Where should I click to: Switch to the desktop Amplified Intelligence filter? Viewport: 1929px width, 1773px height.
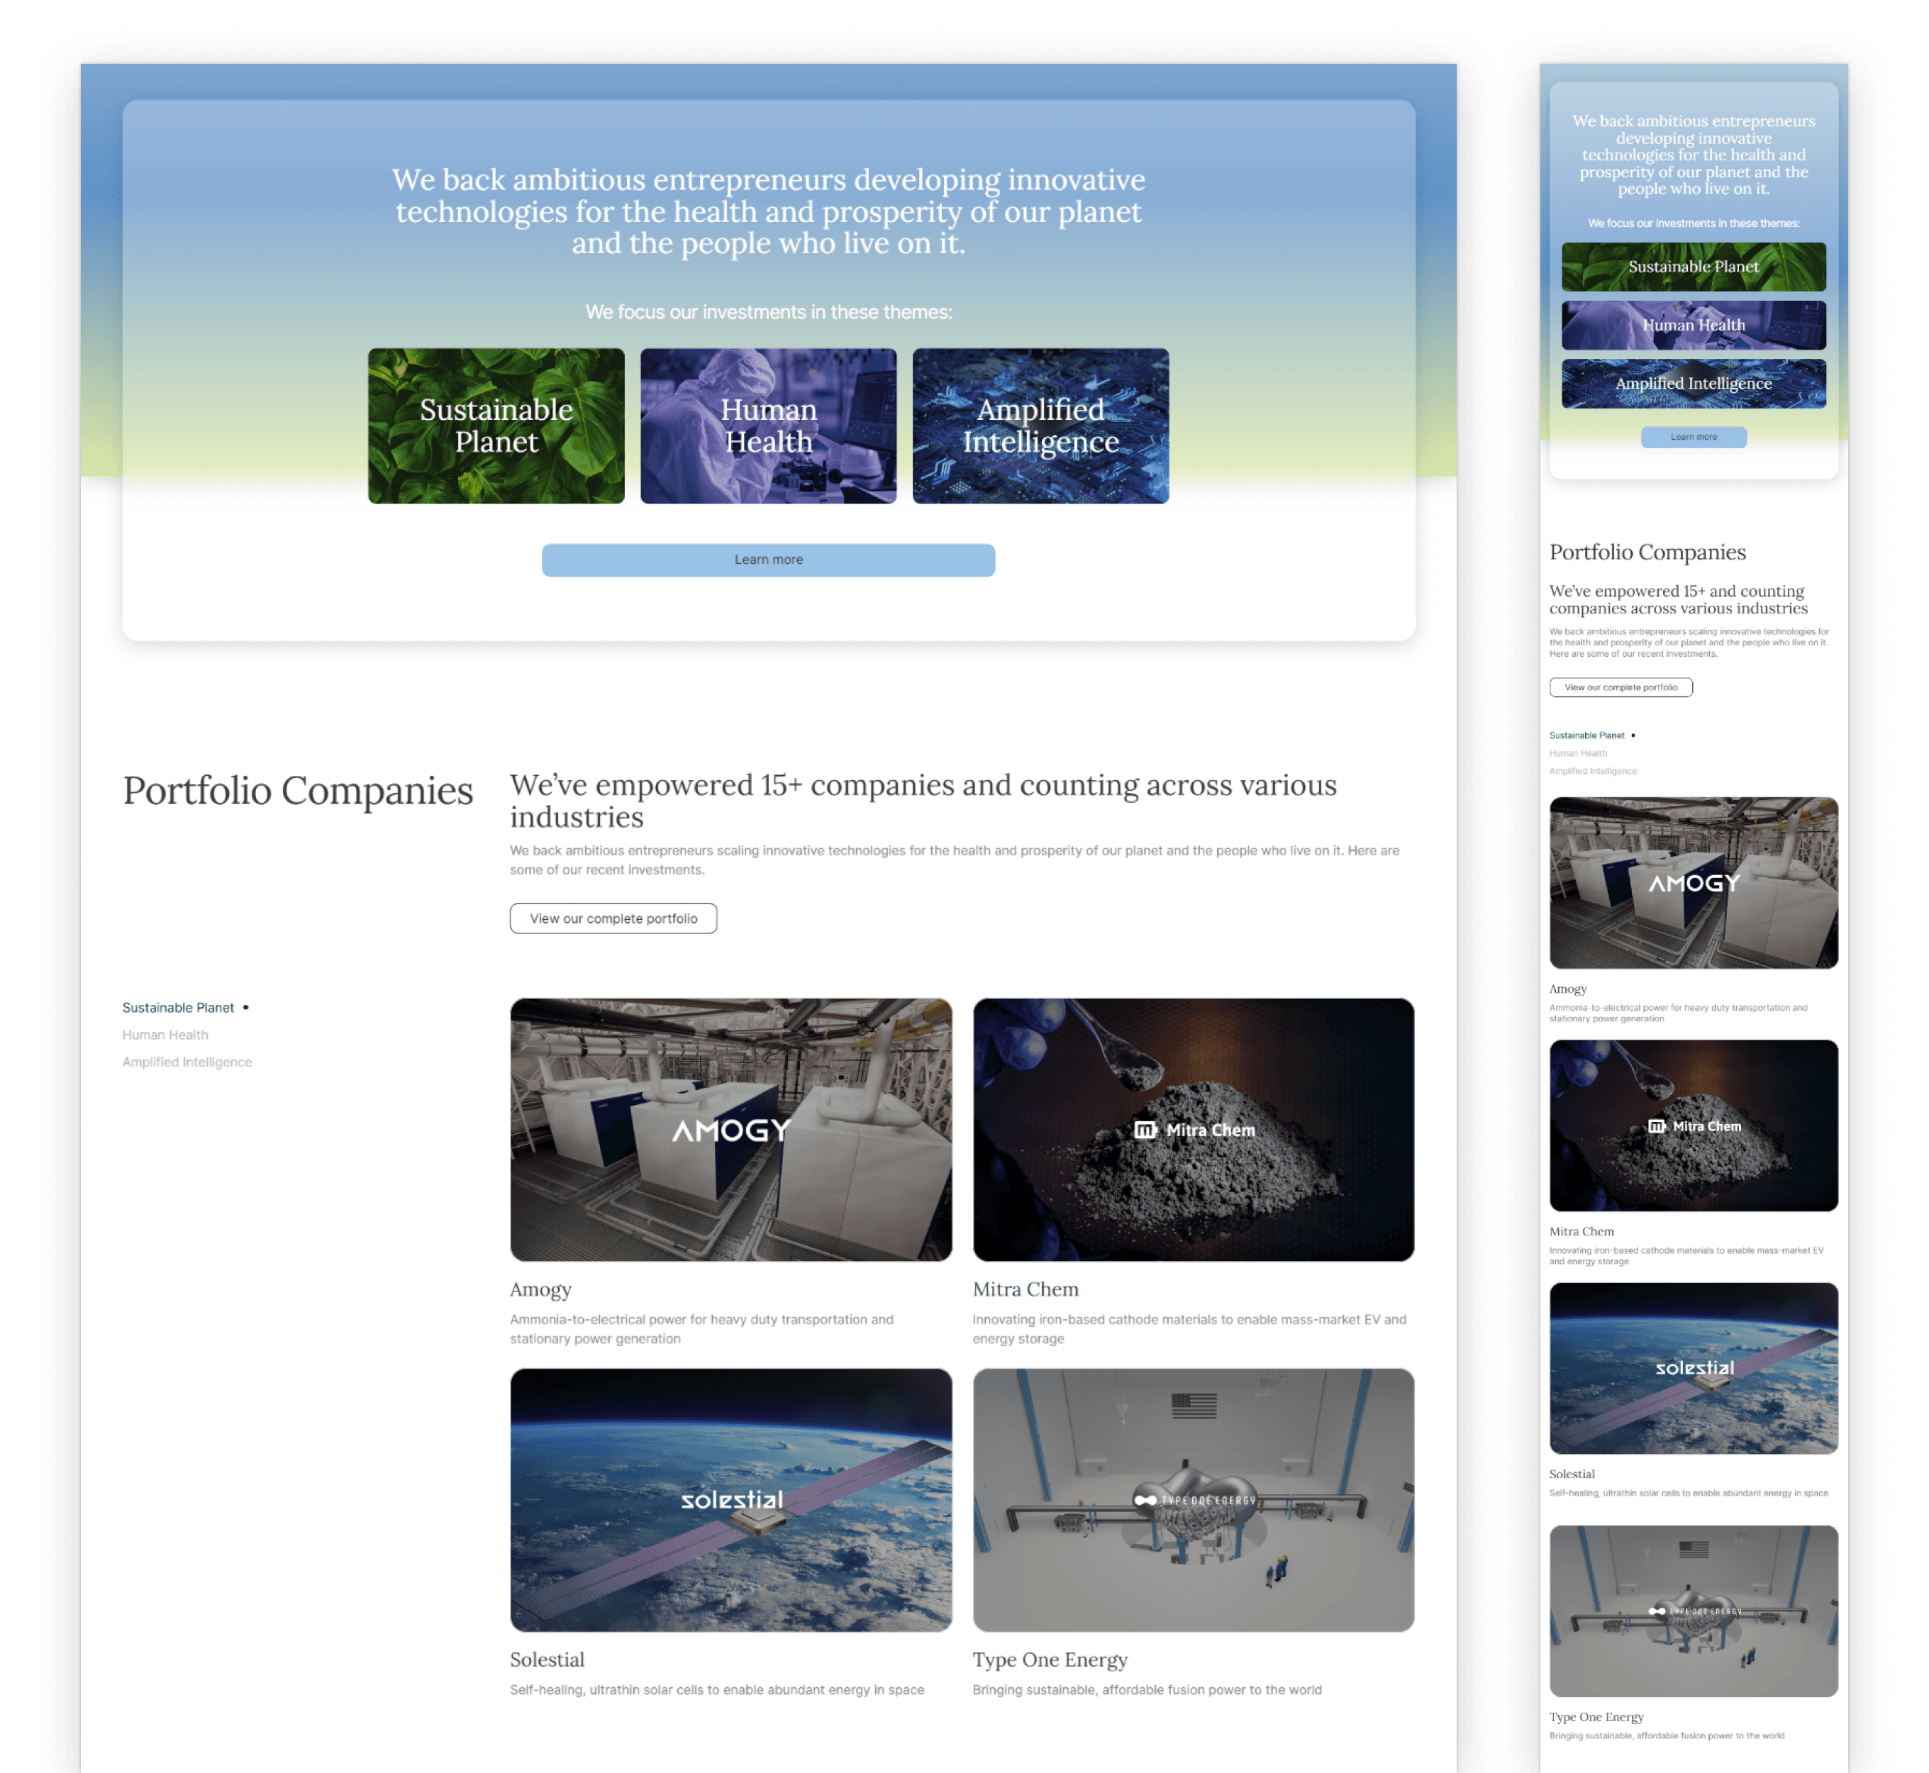[x=187, y=1062]
